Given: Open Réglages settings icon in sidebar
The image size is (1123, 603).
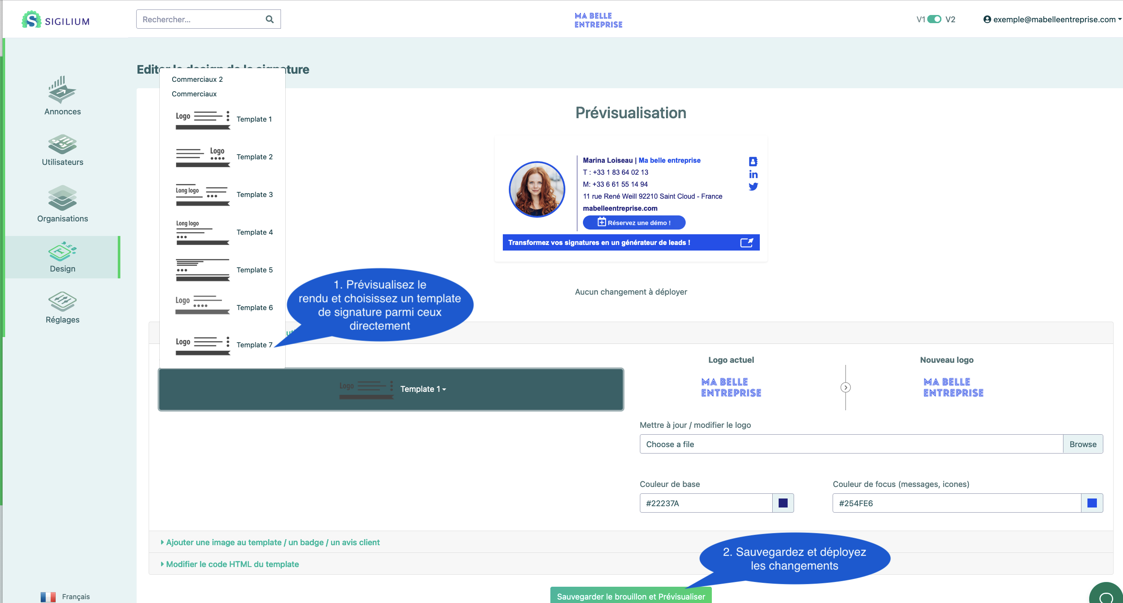Looking at the screenshot, I should click(62, 301).
